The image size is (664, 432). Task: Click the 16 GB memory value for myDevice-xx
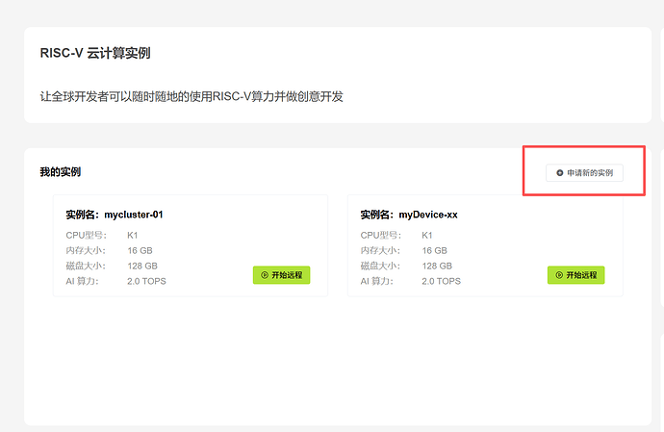click(434, 250)
